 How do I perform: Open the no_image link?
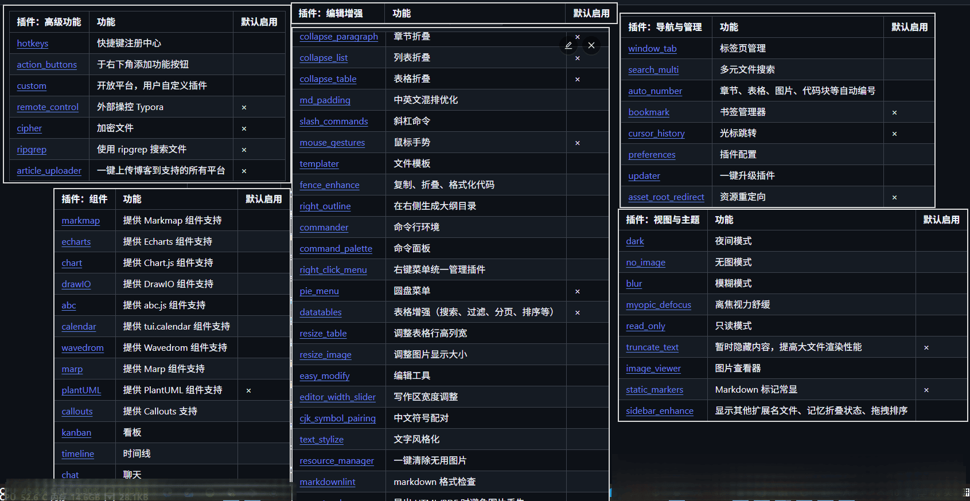pos(646,263)
